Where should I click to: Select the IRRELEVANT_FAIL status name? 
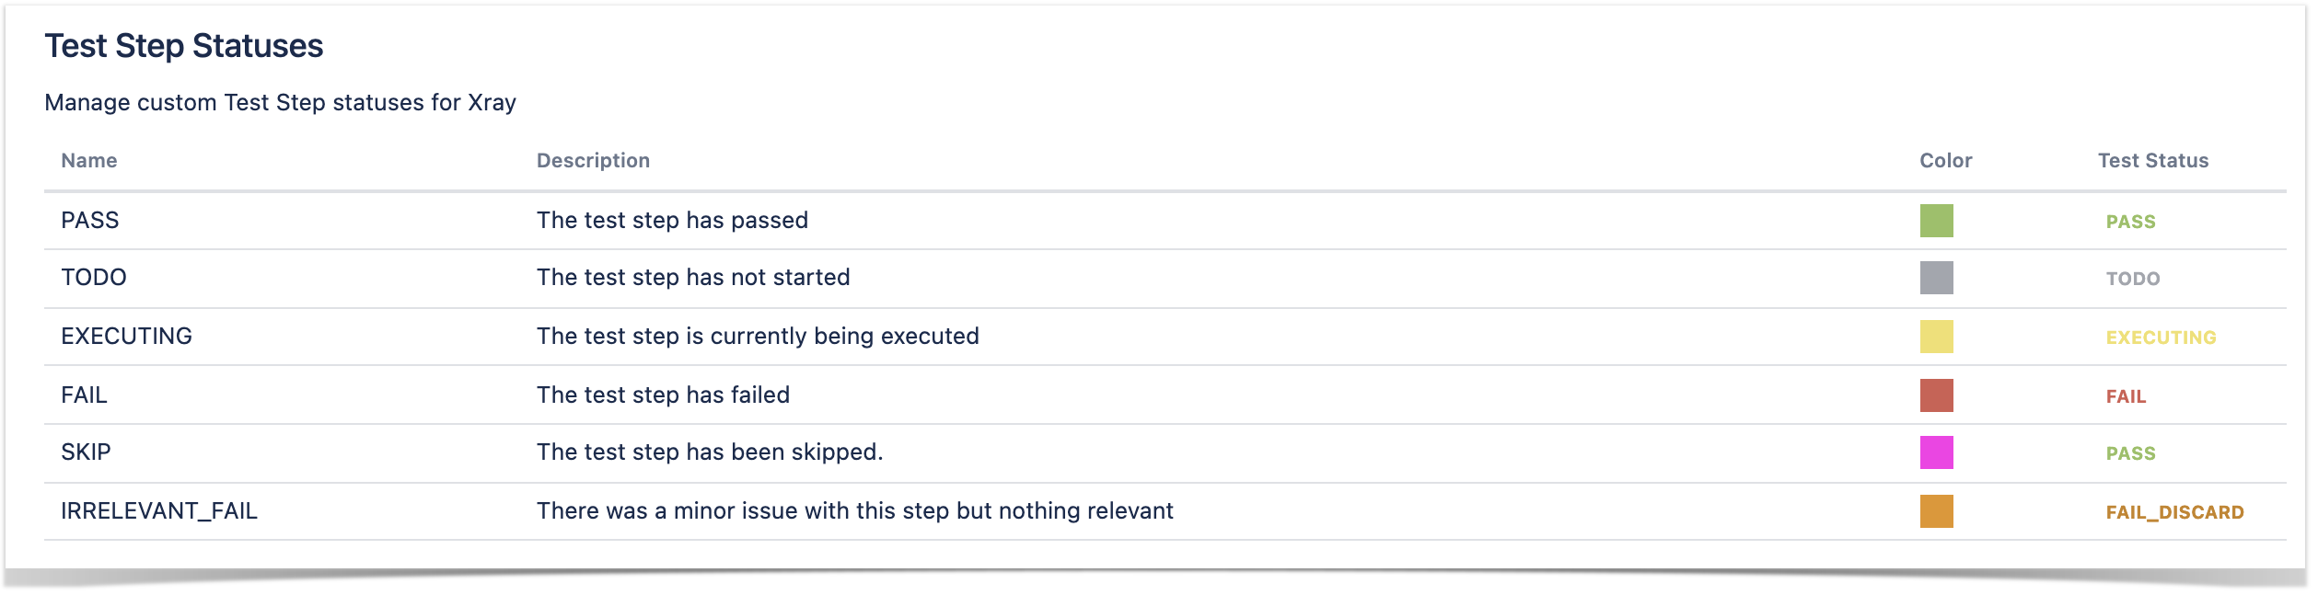pyautogui.click(x=159, y=510)
